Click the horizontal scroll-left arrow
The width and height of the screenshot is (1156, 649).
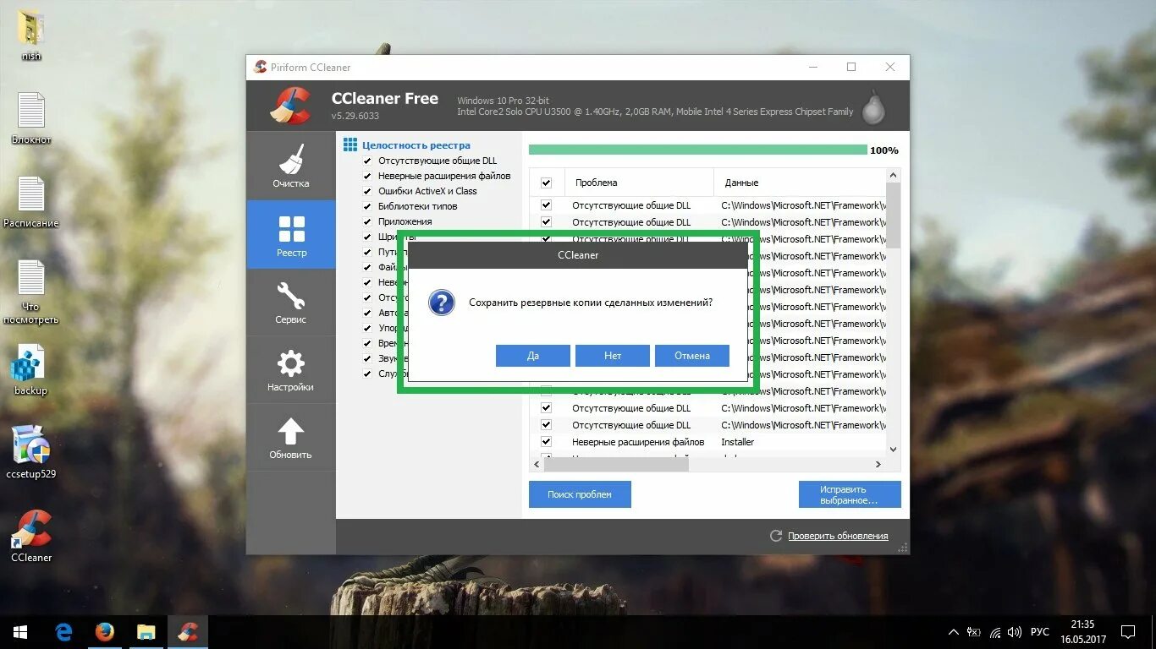[x=537, y=465]
